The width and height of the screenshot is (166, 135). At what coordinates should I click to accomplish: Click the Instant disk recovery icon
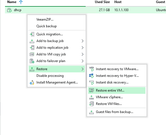(91, 82)
